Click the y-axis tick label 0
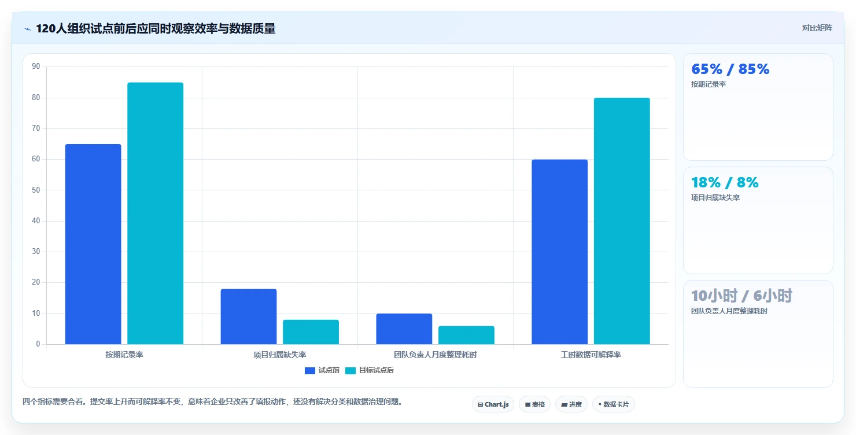The image size is (856, 435). pos(38,344)
